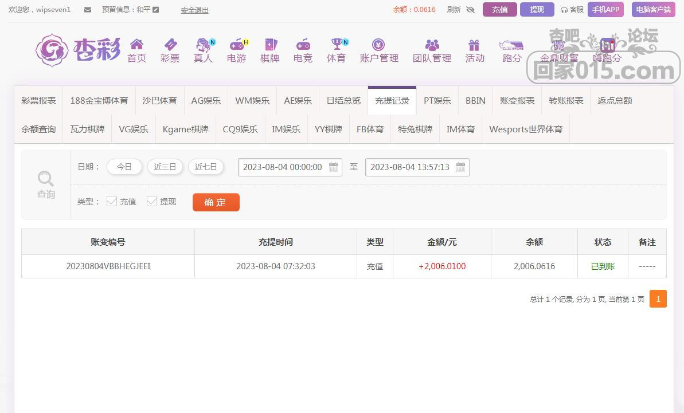Open 团队管理 team management icon
The width and height of the screenshot is (684, 413).
click(432, 45)
